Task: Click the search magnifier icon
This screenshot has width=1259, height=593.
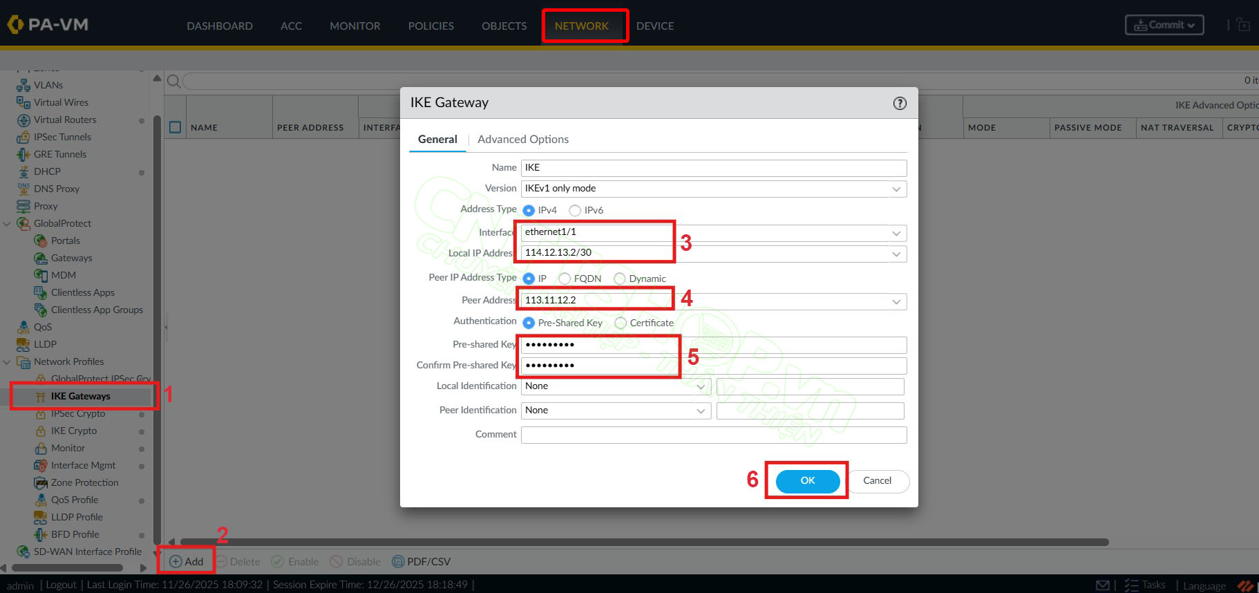Action: [174, 82]
